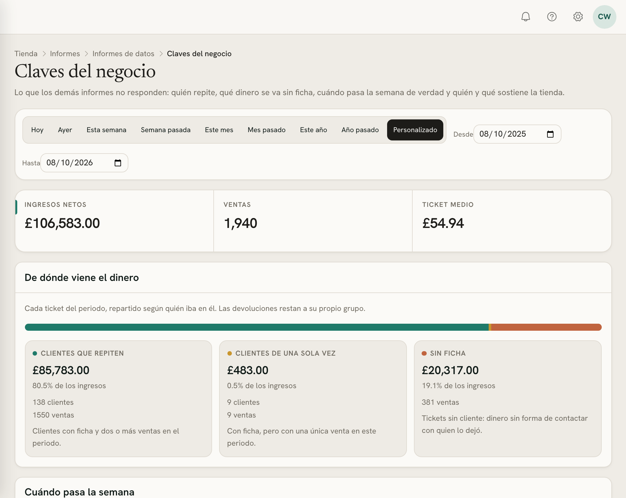Screen dimensions: 626x498
Task: Select the Ventas metric card
Action: point(313,221)
